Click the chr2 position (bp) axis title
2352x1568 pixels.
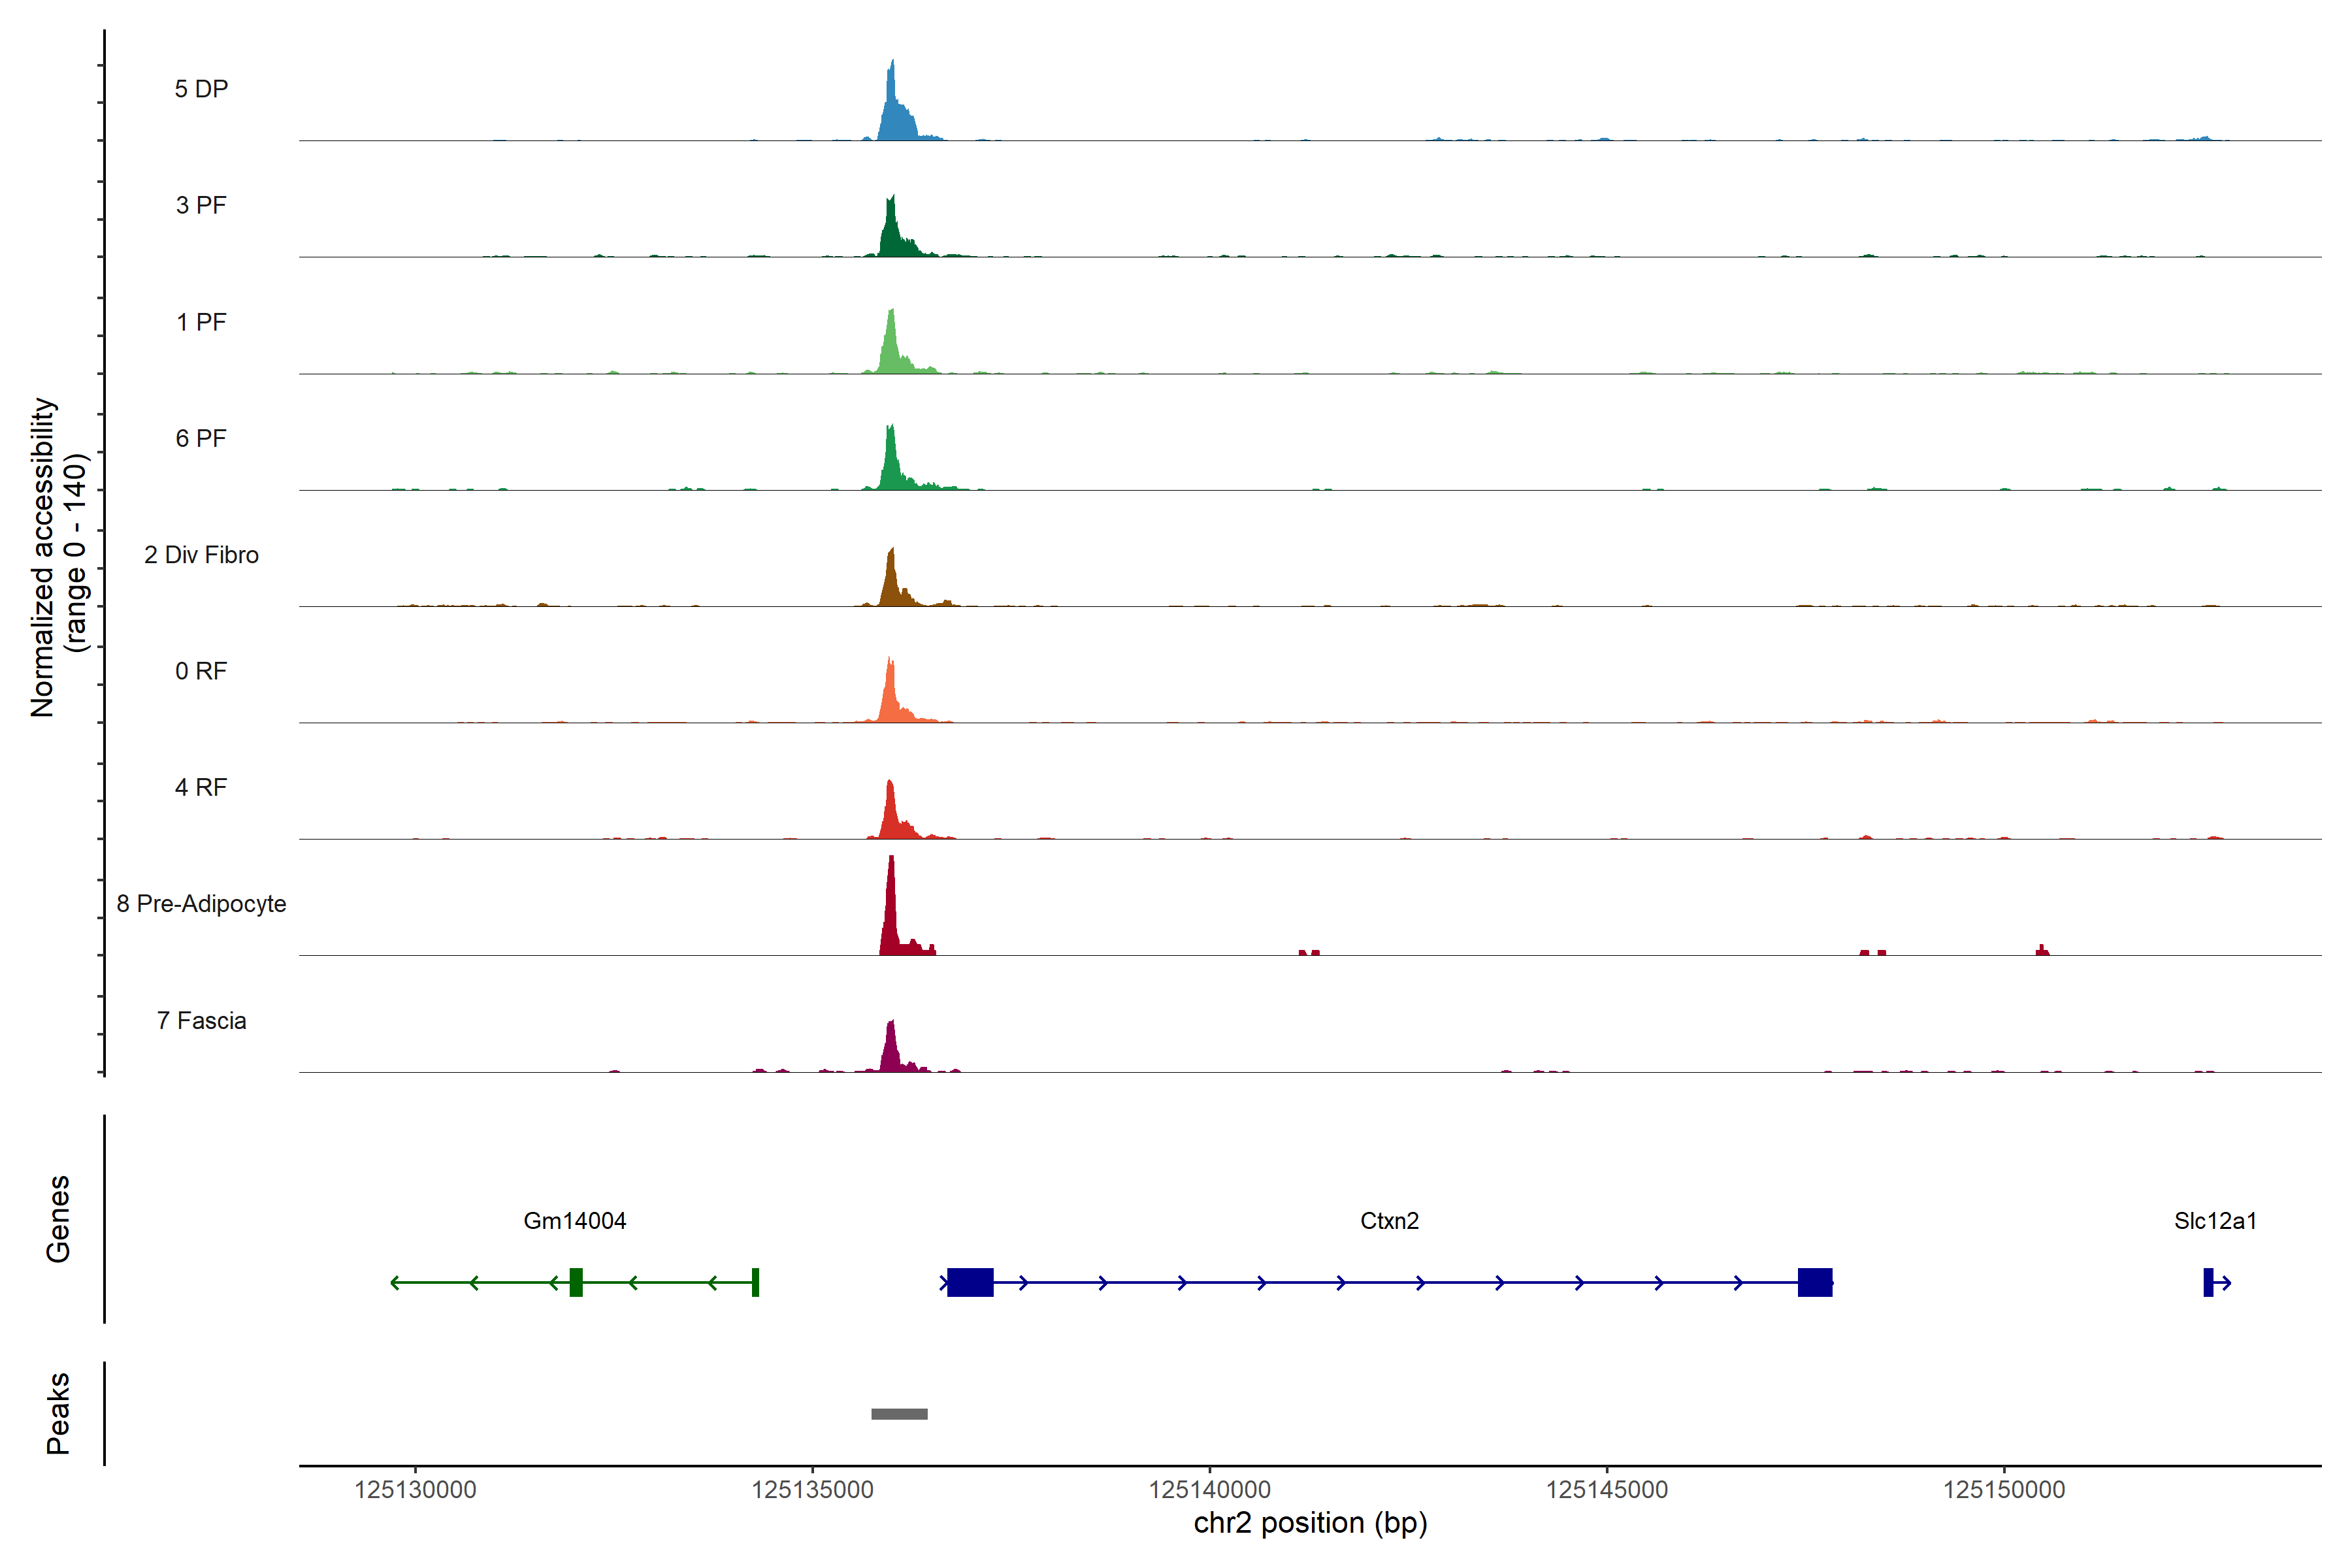[1310, 1523]
